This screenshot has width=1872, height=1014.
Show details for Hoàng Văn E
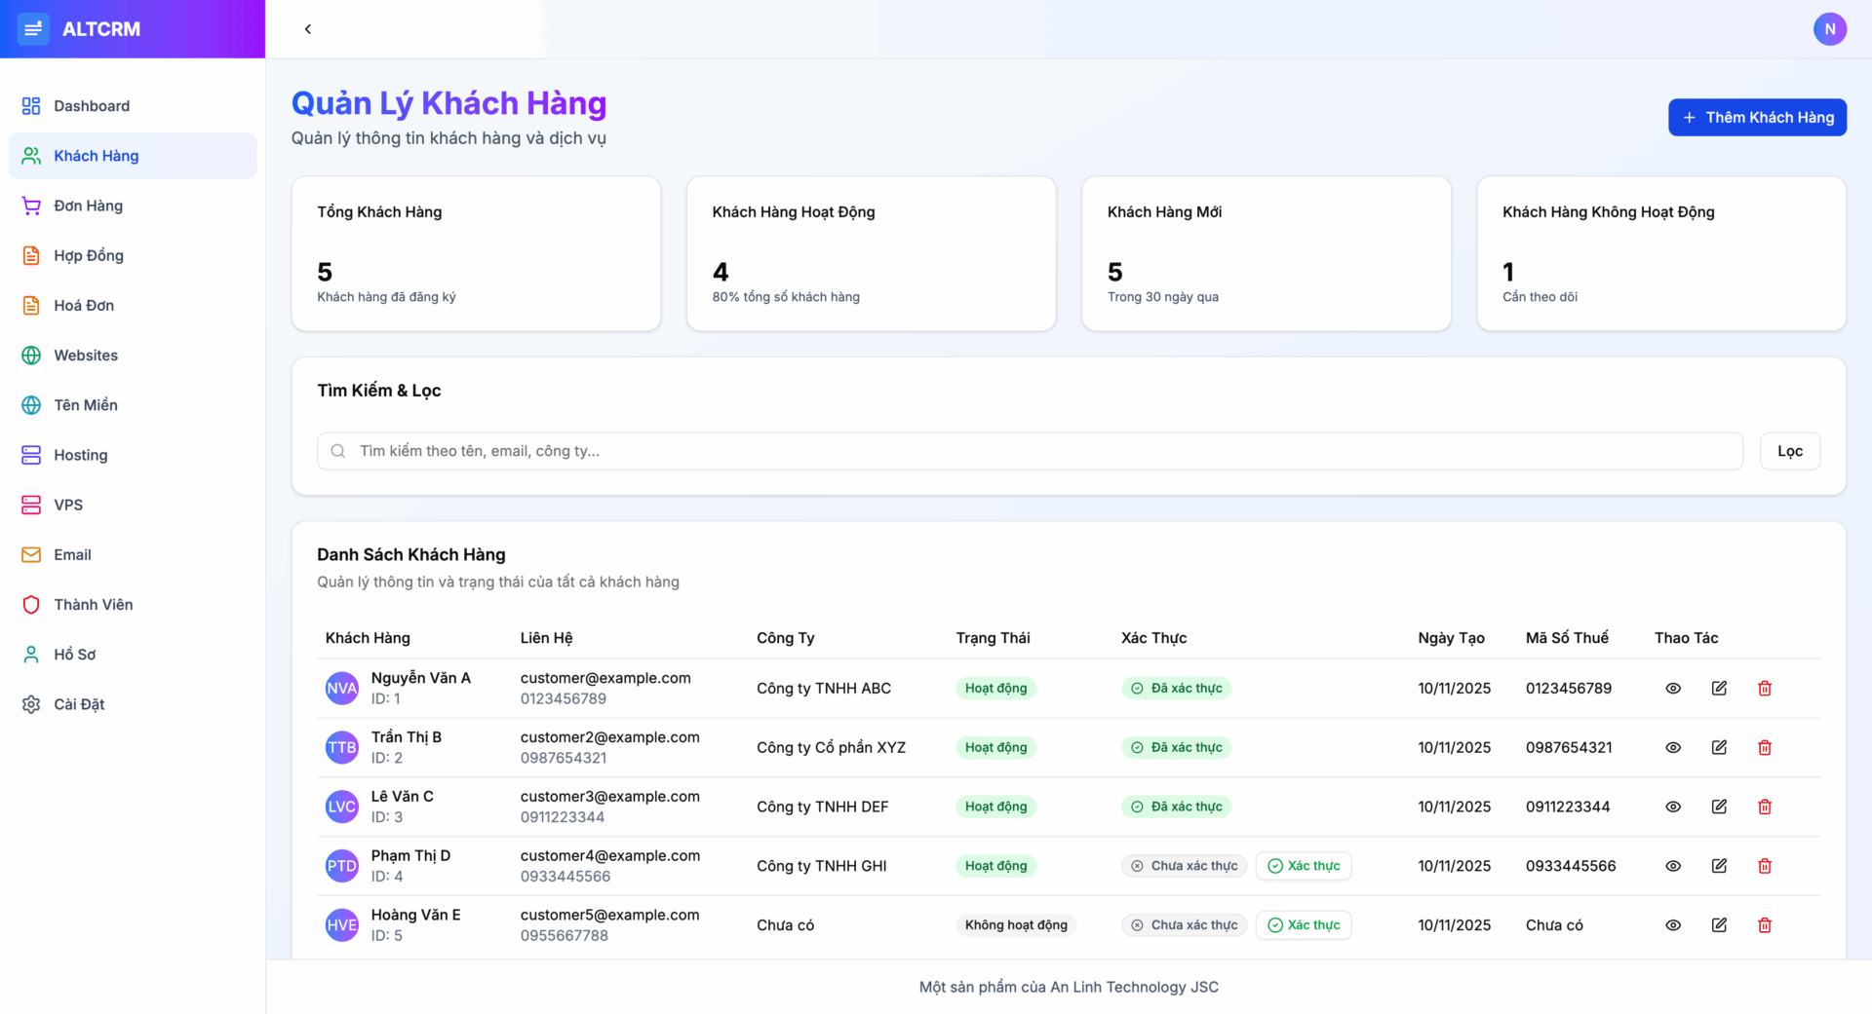pos(1673,924)
